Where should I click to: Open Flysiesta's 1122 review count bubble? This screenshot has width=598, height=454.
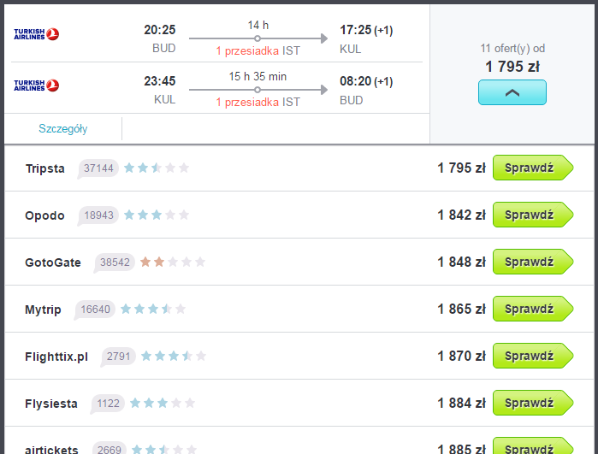(x=108, y=404)
